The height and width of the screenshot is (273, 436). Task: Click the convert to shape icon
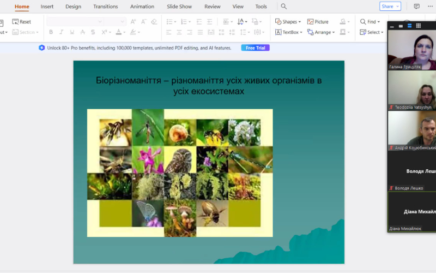tap(255, 21)
